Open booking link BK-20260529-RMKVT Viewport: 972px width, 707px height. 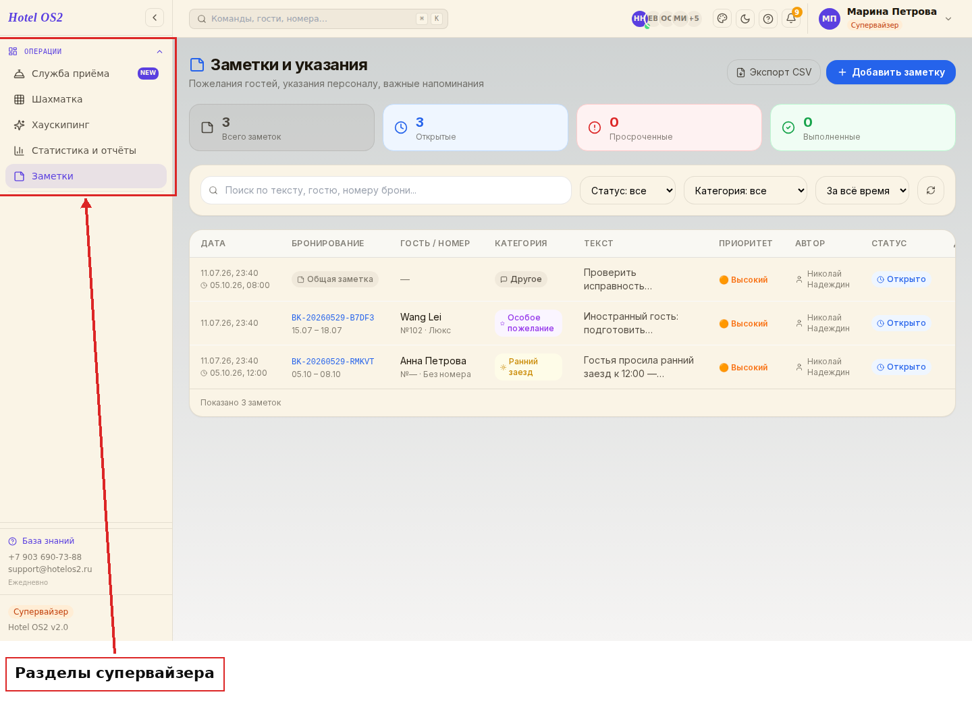(333, 362)
